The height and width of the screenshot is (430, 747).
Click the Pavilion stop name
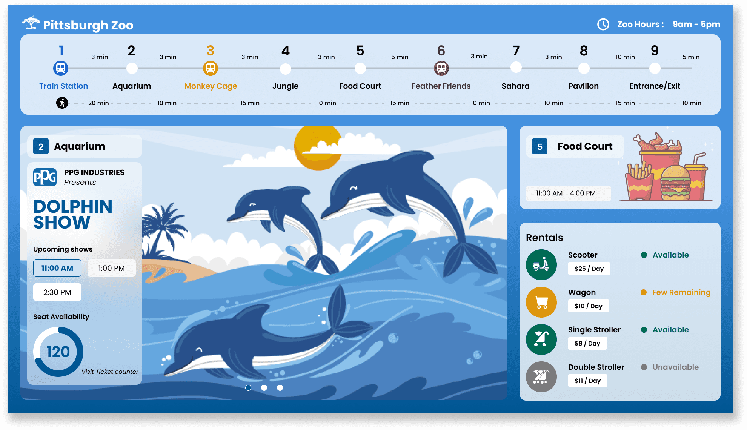[584, 86]
